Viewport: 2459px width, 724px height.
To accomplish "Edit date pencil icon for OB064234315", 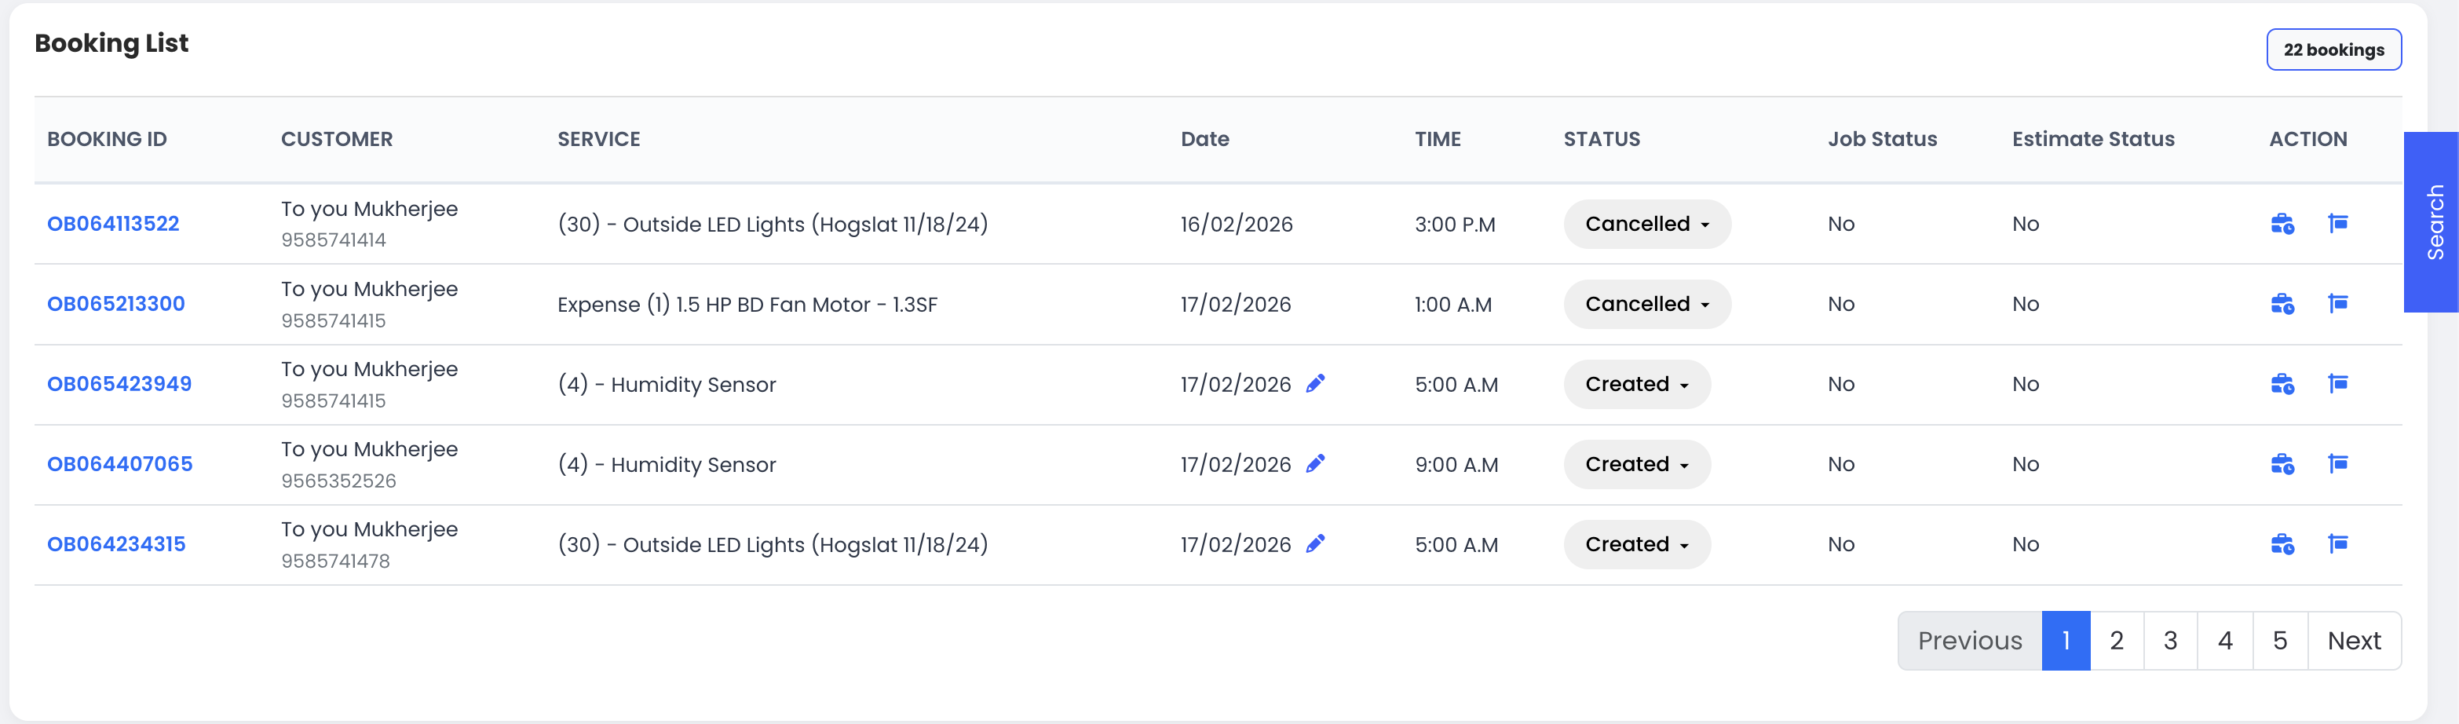I will pos(1315,544).
